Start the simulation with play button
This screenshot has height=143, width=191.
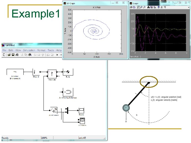(x=57, y=55)
